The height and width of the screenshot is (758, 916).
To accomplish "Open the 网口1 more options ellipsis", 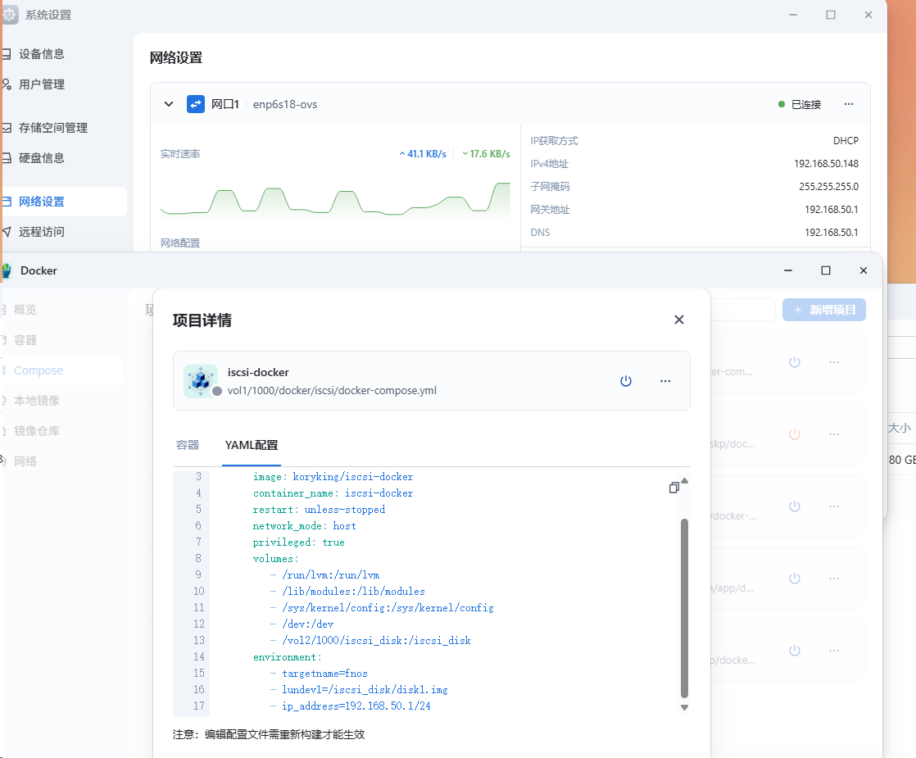I will [849, 104].
